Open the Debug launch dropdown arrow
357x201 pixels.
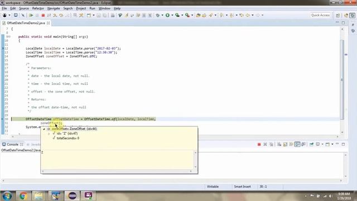point(162,15)
